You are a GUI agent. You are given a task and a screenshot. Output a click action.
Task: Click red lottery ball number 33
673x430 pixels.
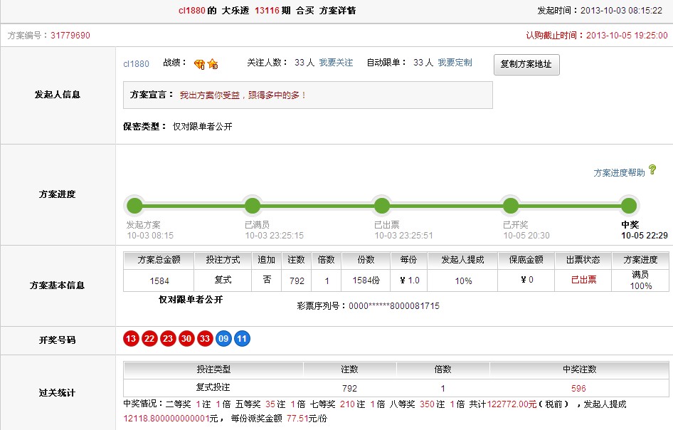pyautogui.click(x=205, y=339)
